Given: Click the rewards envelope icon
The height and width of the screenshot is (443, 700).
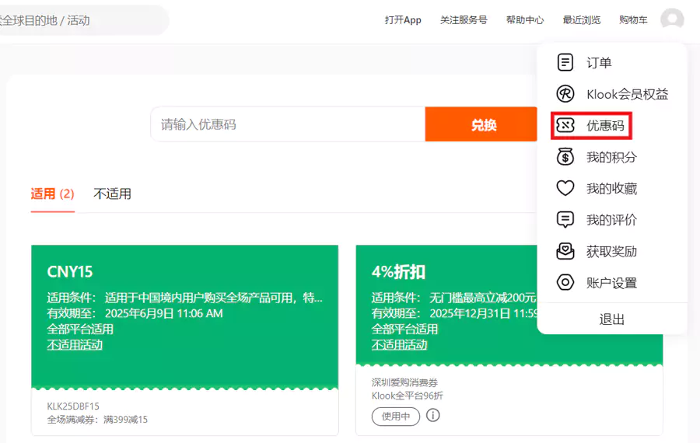Looking at the screenshot, I should click(x=565, y=252).
